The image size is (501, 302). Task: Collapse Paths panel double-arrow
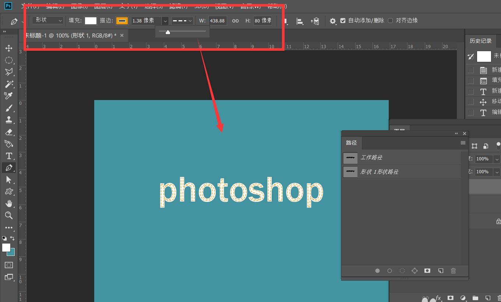point(456,134)
